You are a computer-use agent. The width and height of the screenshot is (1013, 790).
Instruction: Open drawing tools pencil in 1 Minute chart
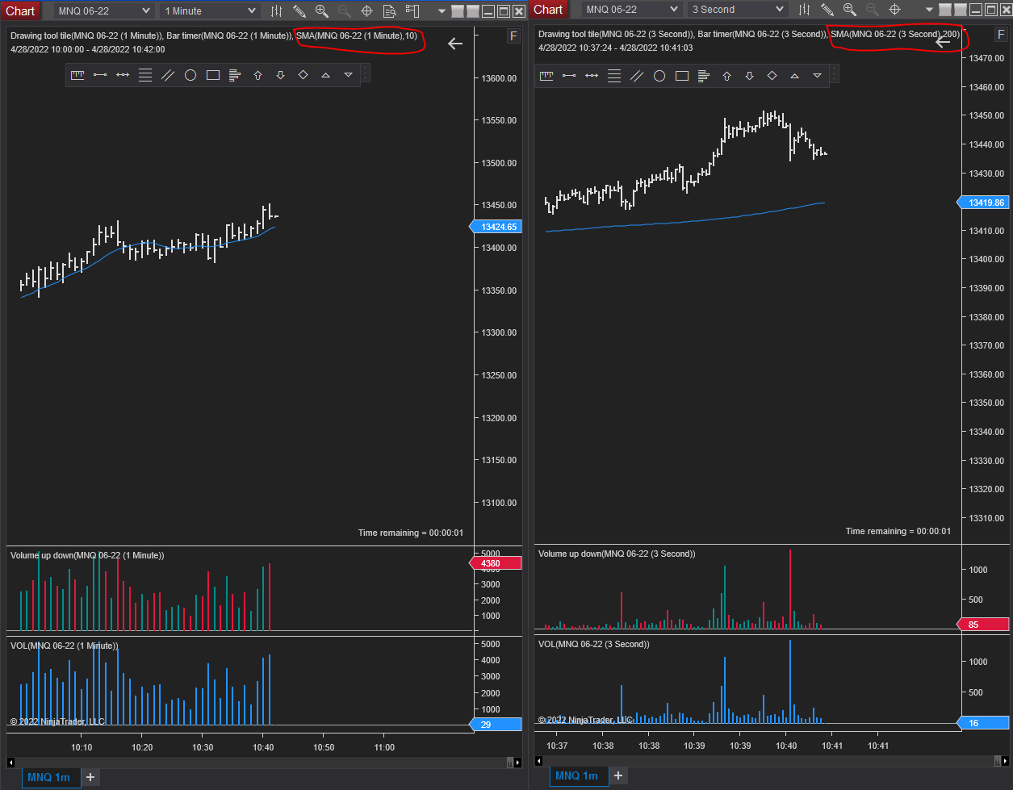[299, 10]
